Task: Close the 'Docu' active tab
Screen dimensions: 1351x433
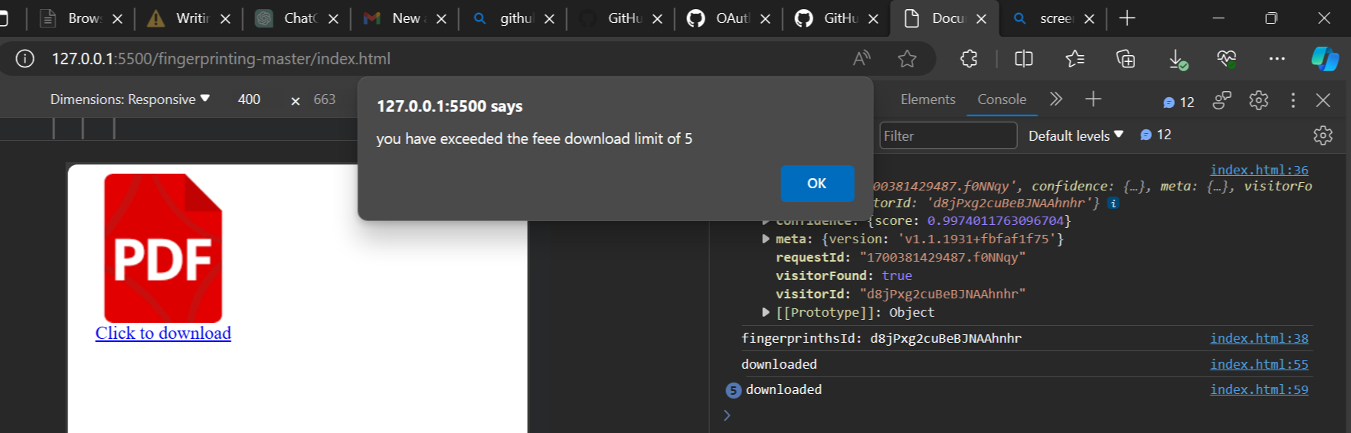Action: click(982, 18)
